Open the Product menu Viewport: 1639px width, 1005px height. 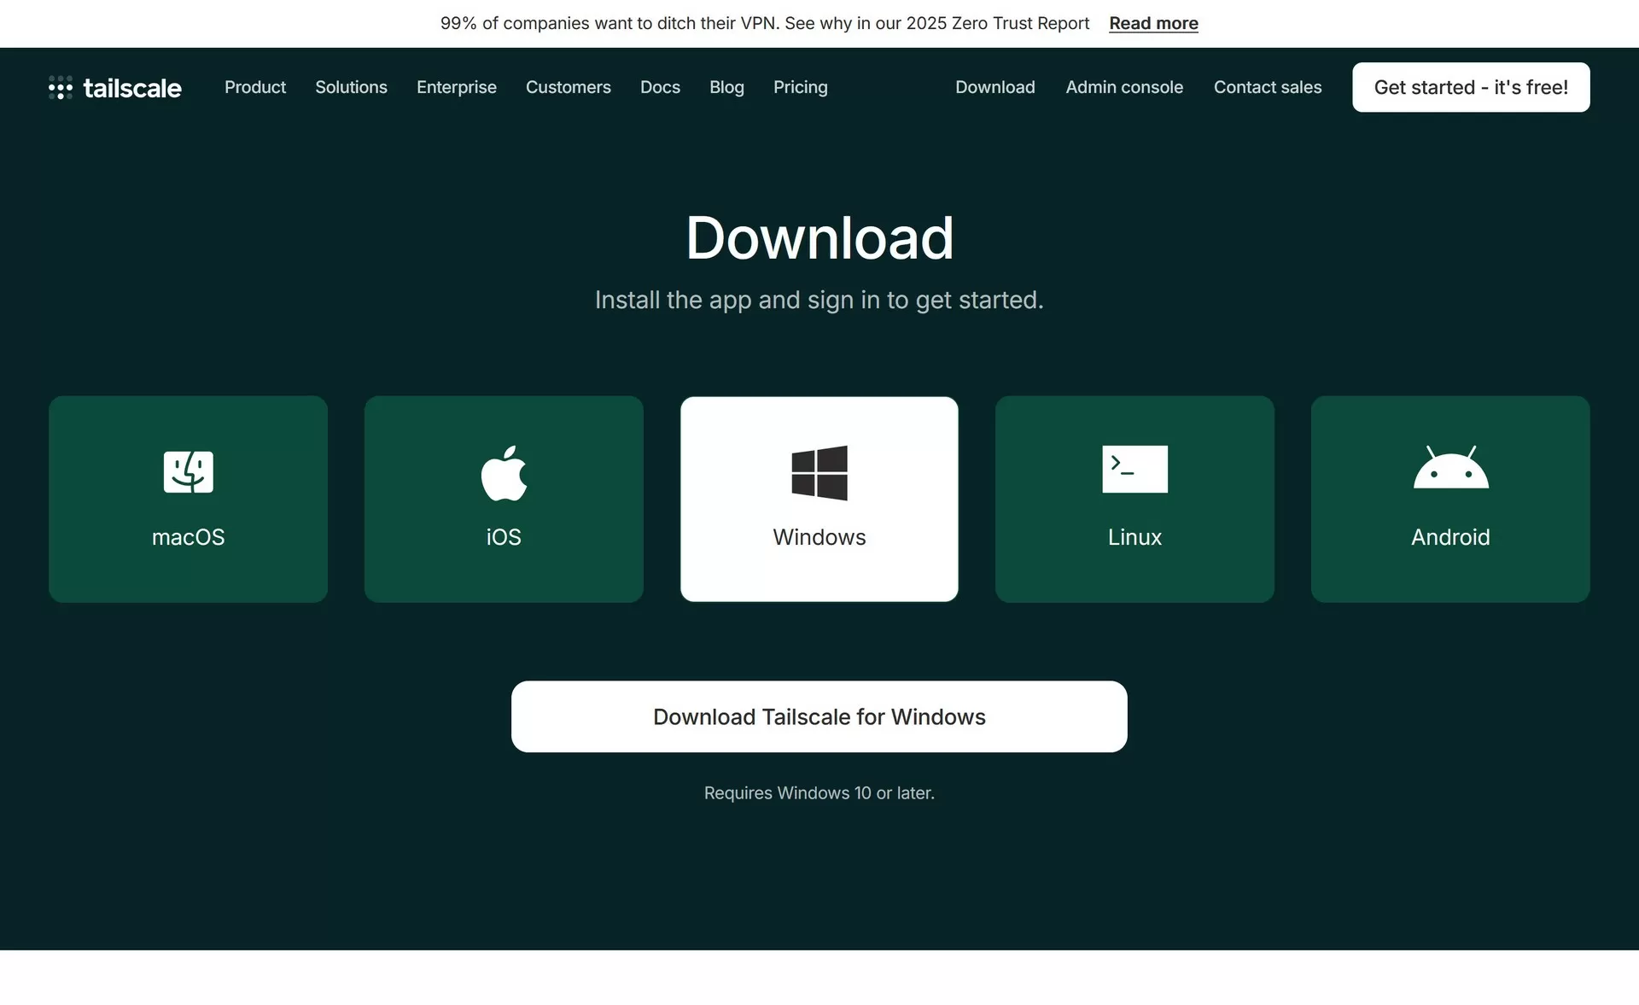point(255,87)
